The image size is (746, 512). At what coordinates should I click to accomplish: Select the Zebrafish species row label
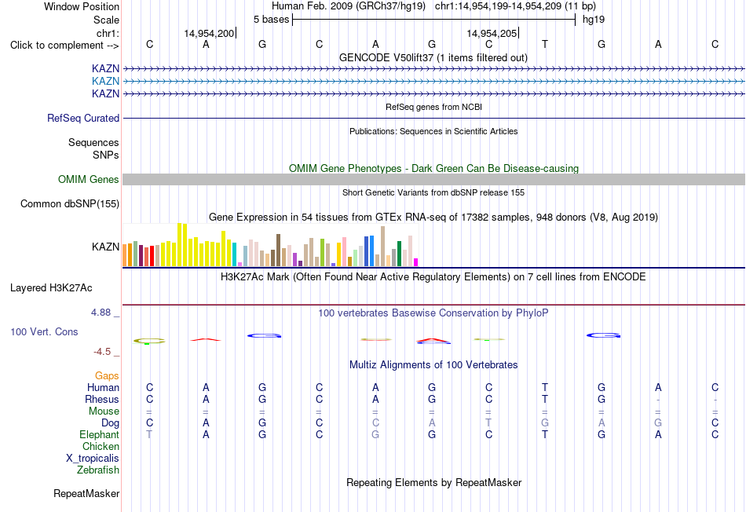[x=98, y=470]
